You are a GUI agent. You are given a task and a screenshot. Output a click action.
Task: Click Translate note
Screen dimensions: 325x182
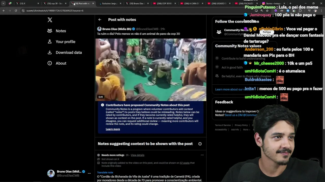coord(105,172)
